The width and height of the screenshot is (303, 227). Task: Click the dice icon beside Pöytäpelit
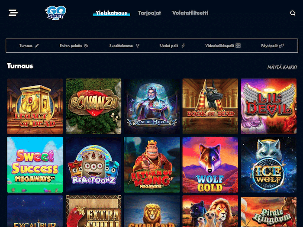[x=281, y=45]
